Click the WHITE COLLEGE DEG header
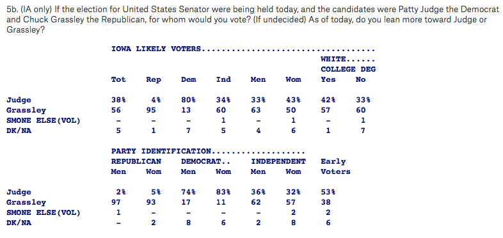 [x=348, y=64]
